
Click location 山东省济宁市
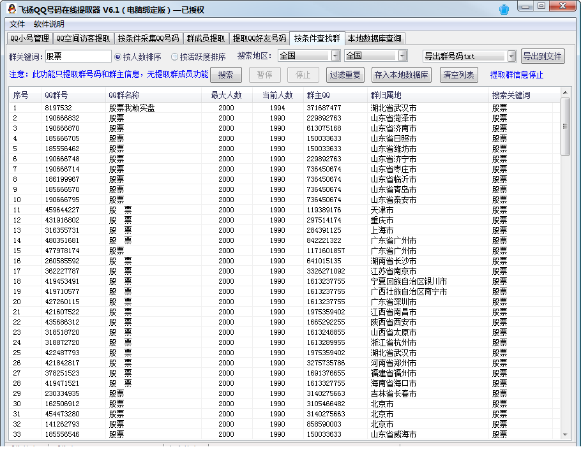click(x=393, y=159)
